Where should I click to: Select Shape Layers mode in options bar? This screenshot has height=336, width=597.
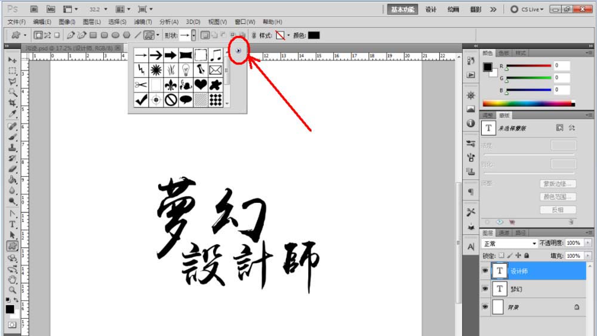pyautogui.click(x=38, y=35)
